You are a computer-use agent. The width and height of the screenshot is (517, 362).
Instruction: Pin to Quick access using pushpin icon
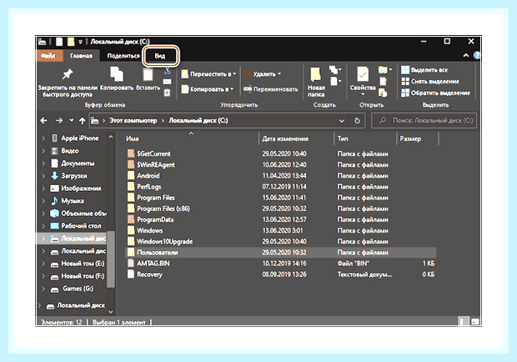(x=68, y=74)
